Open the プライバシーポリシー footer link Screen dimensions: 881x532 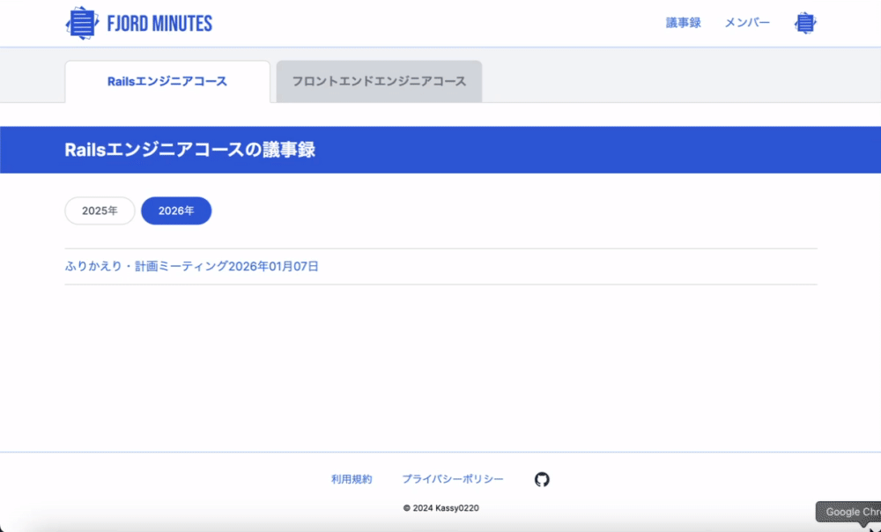coord(452,479)
